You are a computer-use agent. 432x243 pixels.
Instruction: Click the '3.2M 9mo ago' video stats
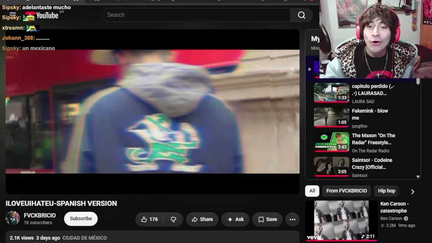pyautogui.click(x=398, y=225)
